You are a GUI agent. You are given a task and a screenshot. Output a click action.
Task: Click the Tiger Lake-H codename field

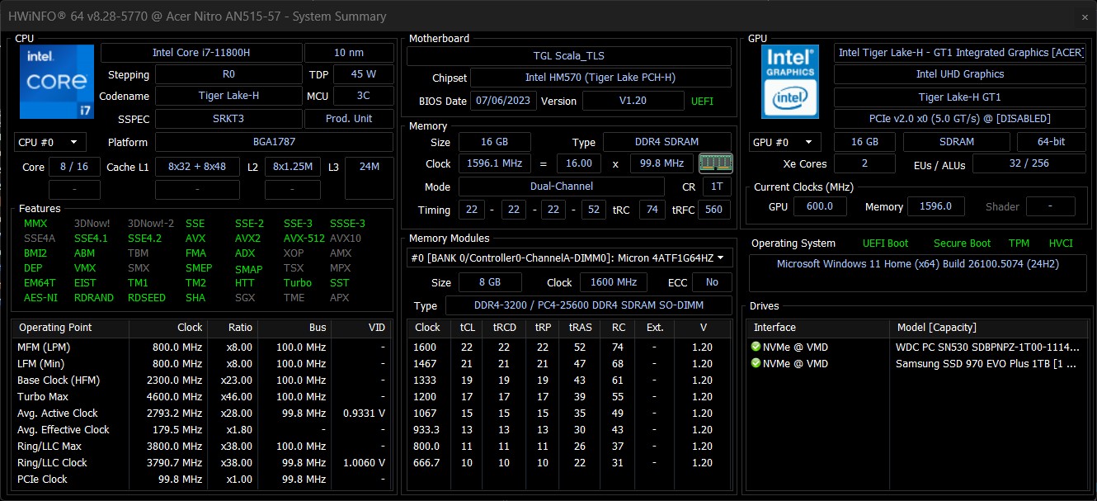point(228,96)
